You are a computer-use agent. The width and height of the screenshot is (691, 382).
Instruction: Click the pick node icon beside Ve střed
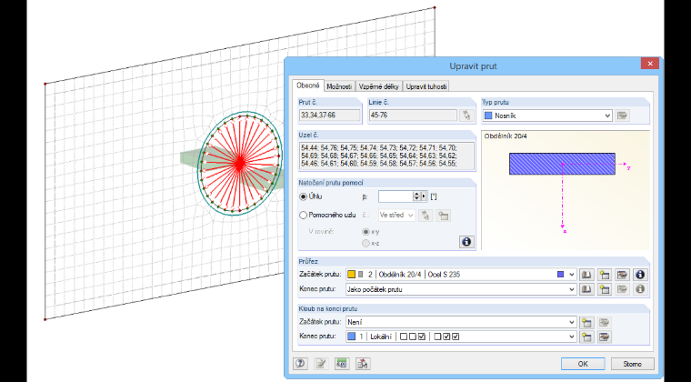tap(426, 216)
